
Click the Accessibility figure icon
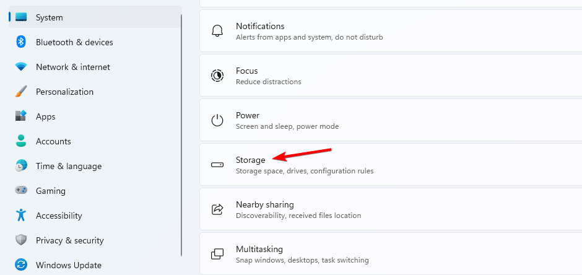[x=21, y=216]
